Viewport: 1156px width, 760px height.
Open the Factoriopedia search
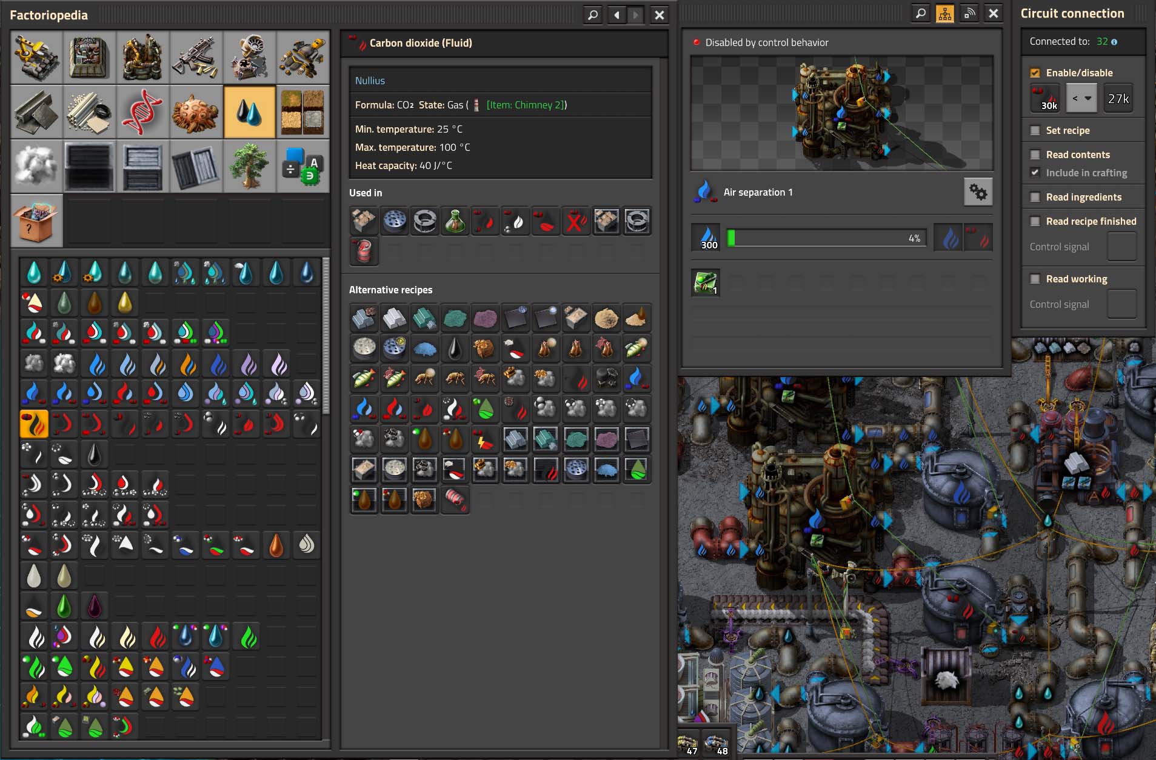[593, 15]
